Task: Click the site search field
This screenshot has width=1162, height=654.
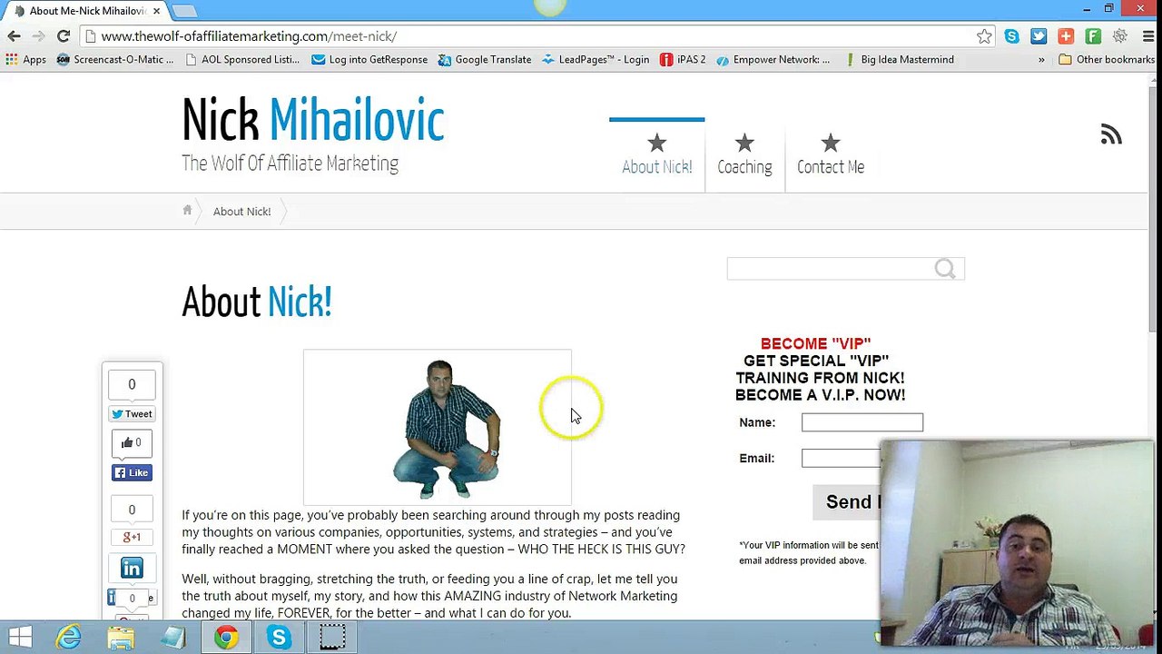Action: (830, 269)
